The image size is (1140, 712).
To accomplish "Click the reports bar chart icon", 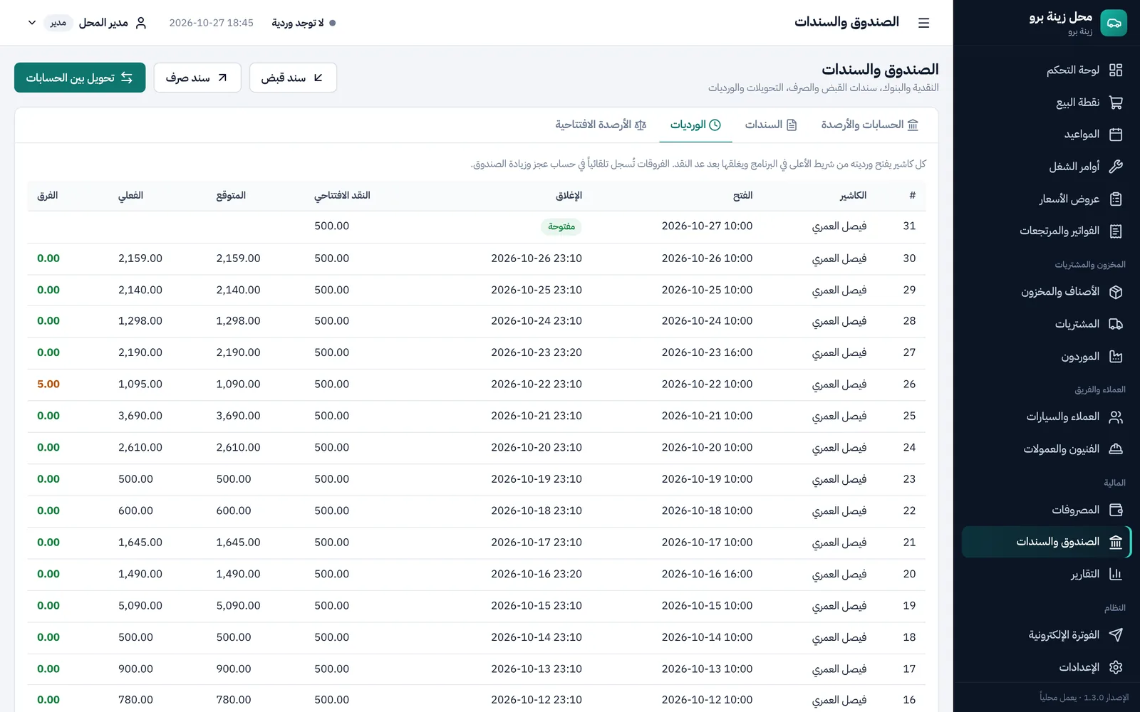I will click(x=1116, y=574).
